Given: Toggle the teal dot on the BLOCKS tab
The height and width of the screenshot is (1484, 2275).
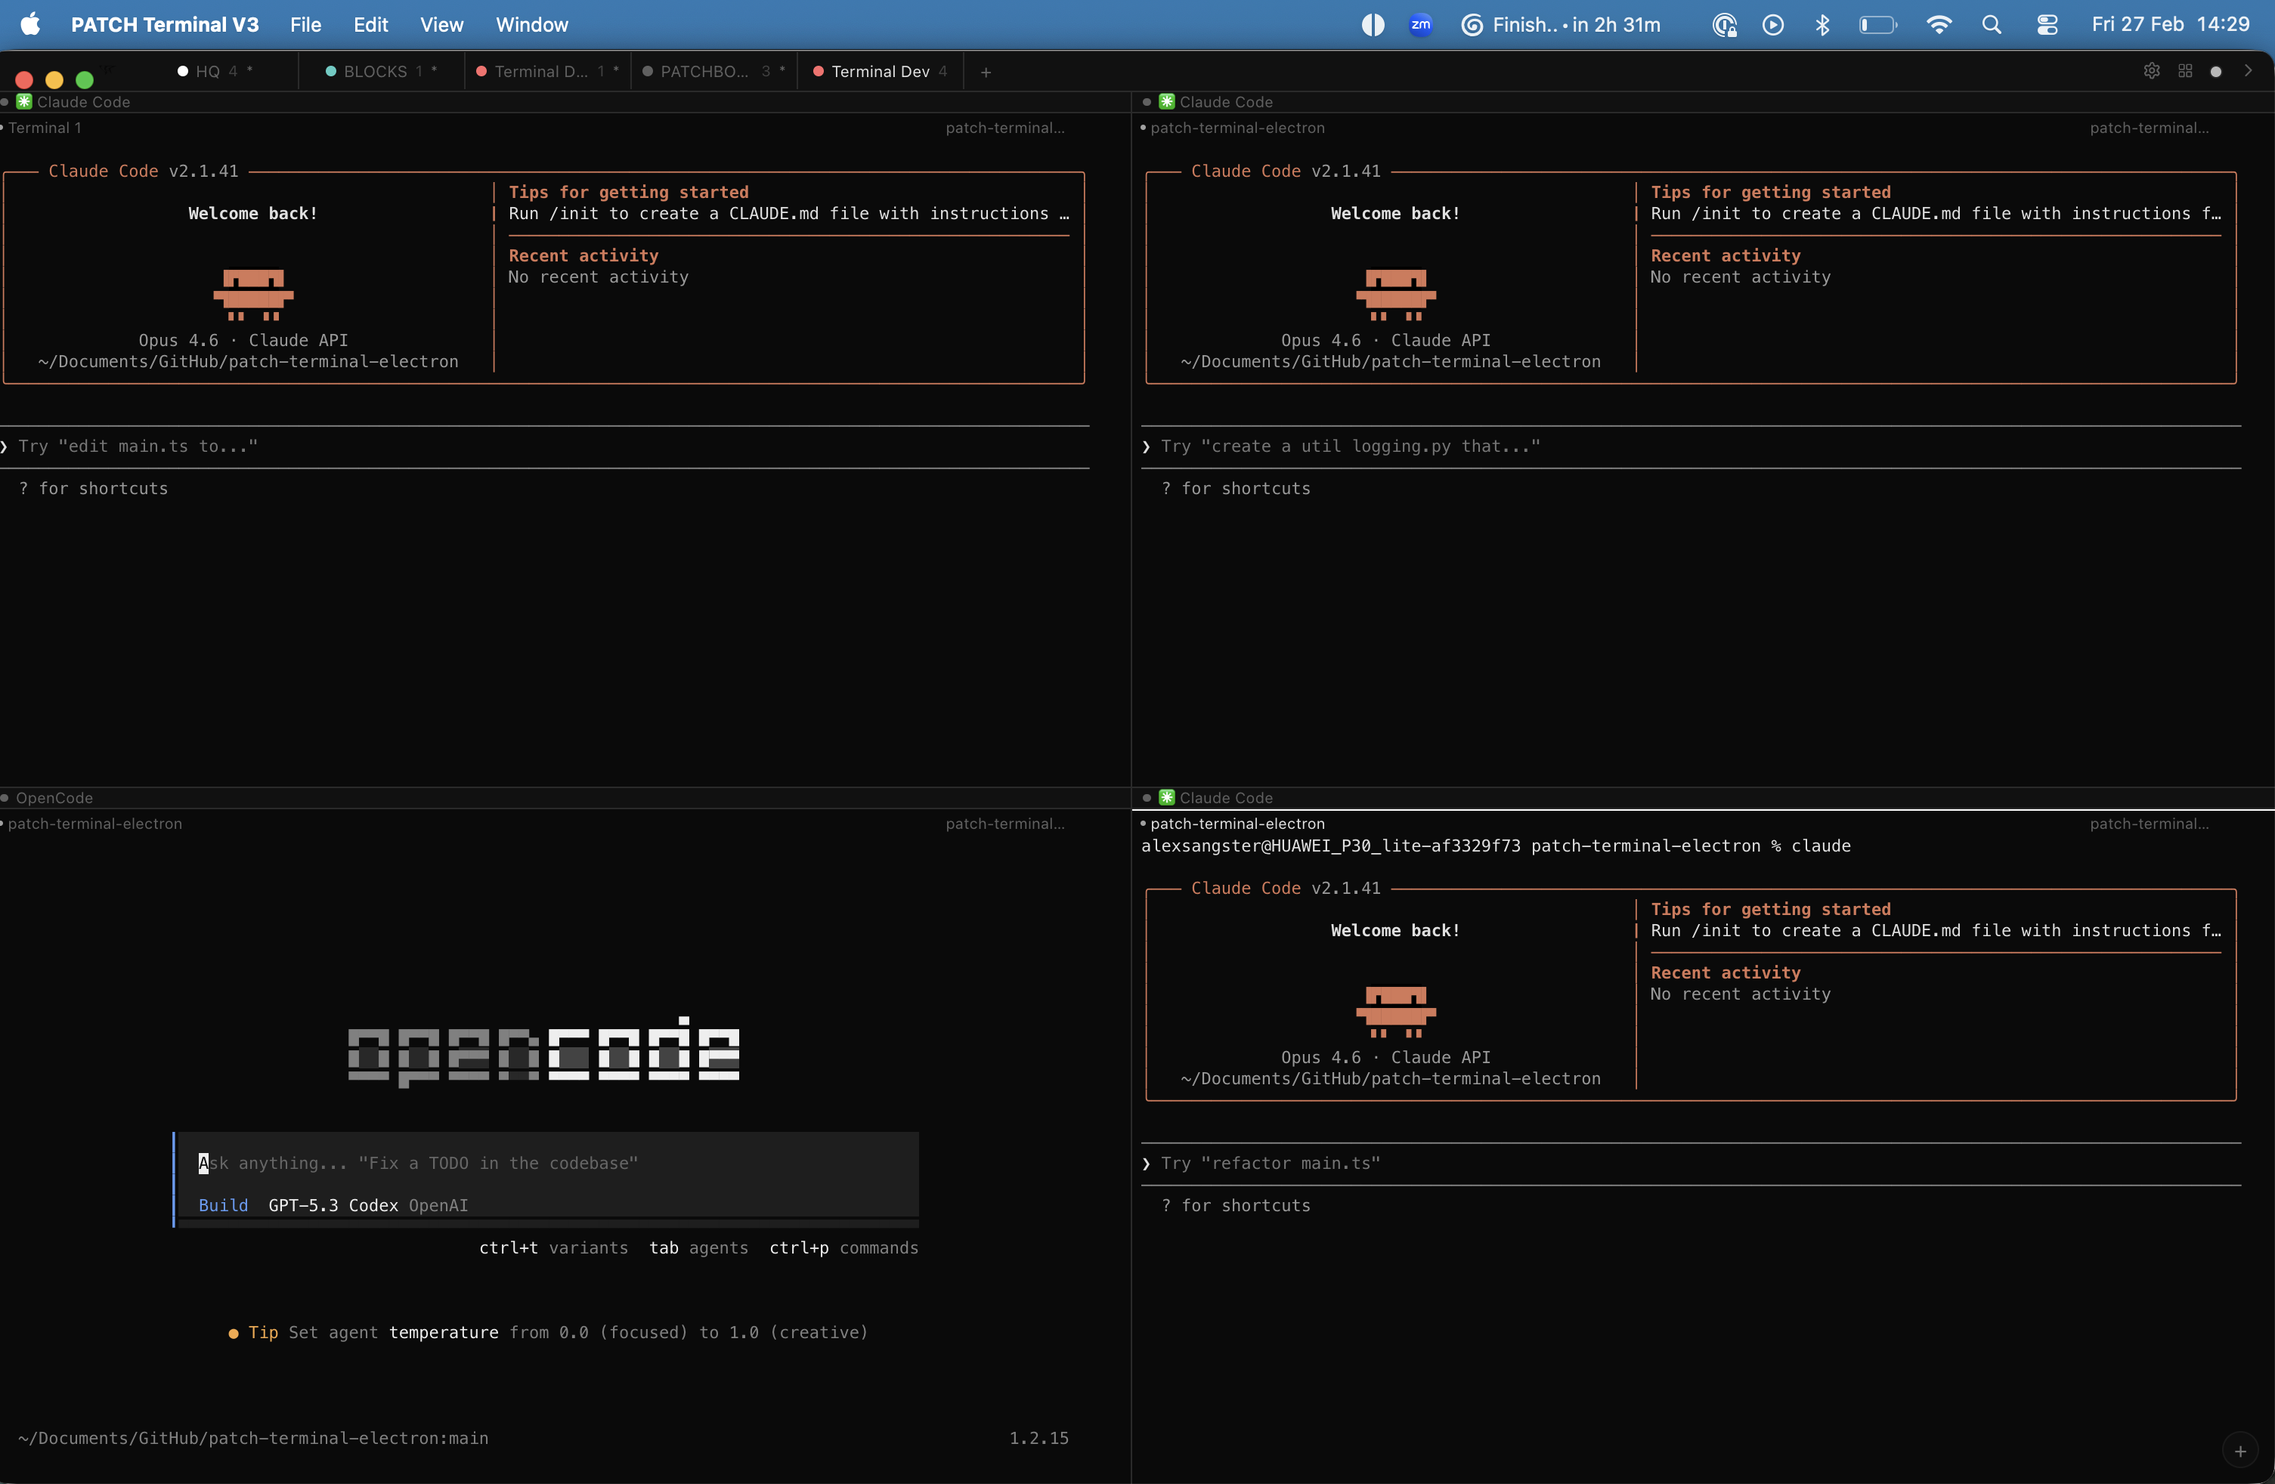Looking at the screenshot, I should click(330, 71).
